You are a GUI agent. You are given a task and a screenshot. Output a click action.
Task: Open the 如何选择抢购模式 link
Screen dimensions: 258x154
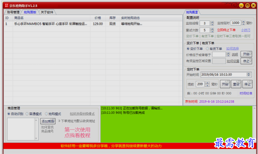click(82, 114)
